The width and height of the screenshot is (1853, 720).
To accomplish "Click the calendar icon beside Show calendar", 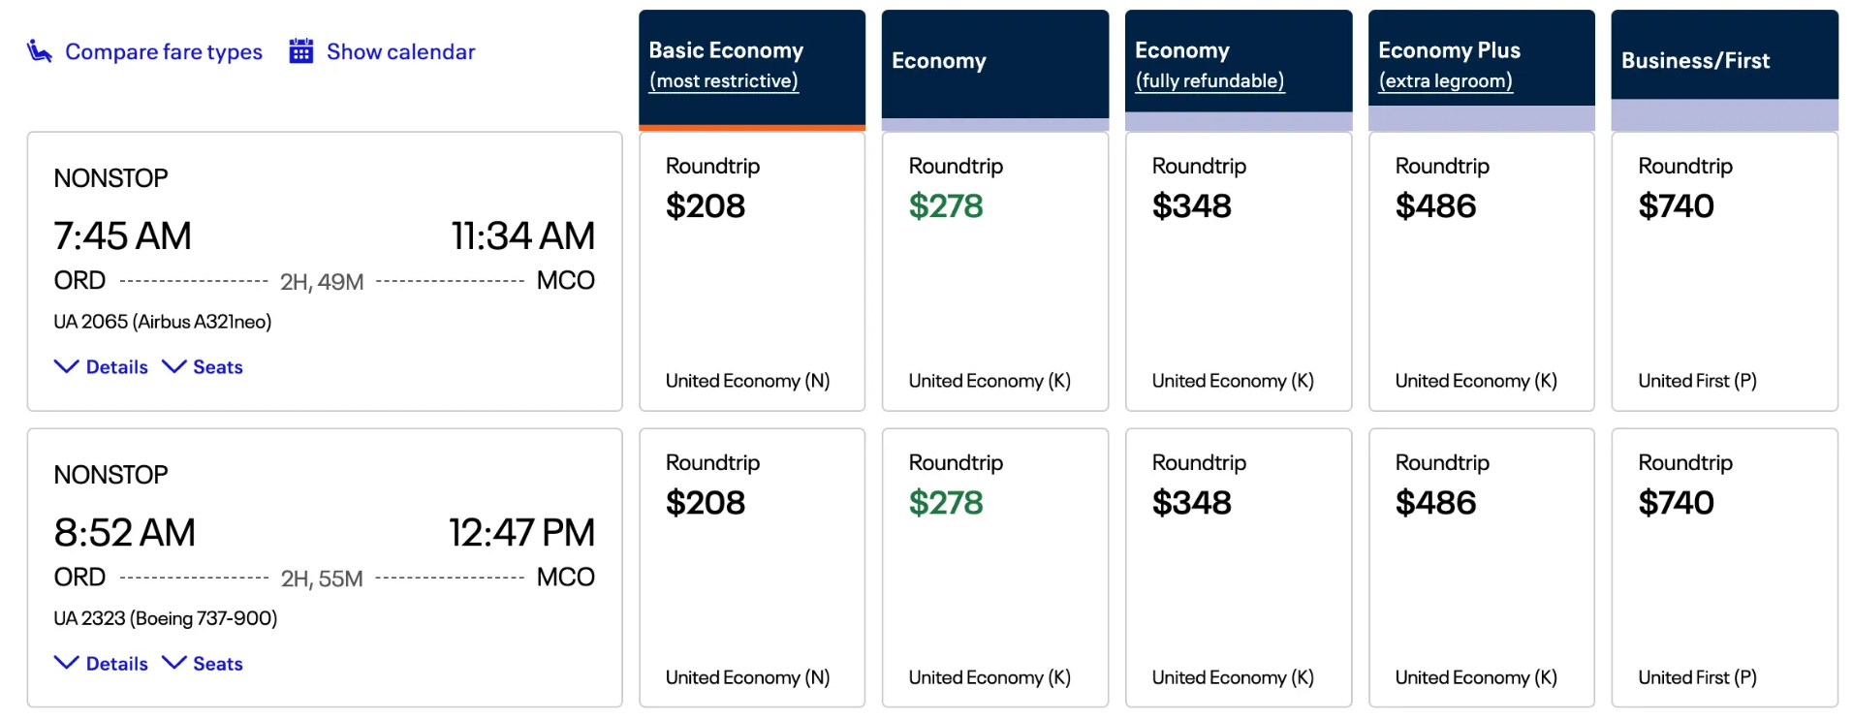I will point(301,51).
